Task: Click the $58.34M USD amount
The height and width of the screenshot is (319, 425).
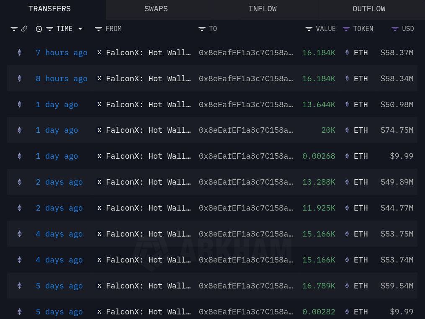Action: tap(397, 79)
